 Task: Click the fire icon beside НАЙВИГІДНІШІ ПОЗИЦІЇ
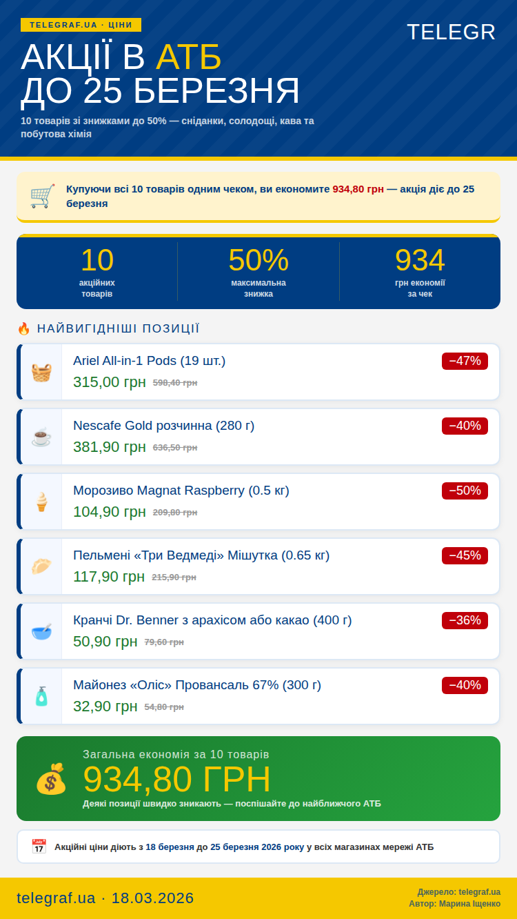tap(24, 328)
